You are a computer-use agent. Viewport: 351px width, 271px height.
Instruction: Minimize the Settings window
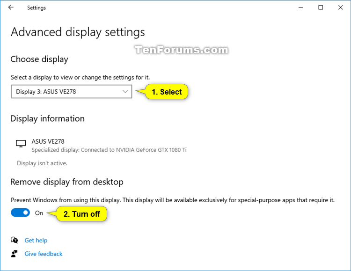pyautogui.click(x=300, y=7)
